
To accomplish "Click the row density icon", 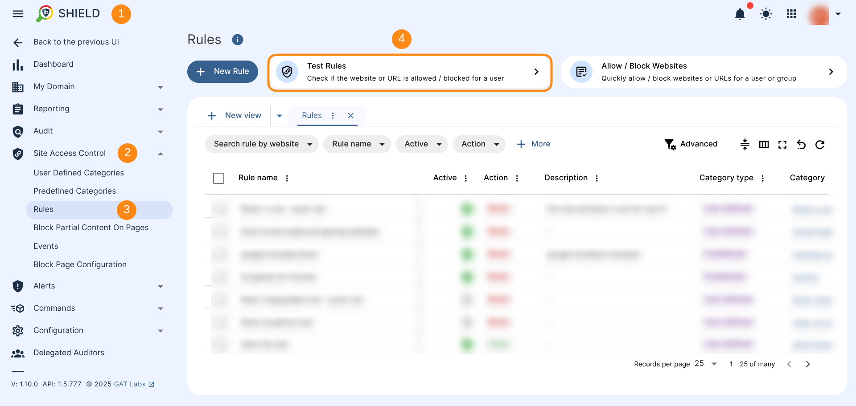I will coord(745,145).
